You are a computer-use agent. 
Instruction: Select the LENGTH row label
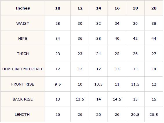pos(22,115)
